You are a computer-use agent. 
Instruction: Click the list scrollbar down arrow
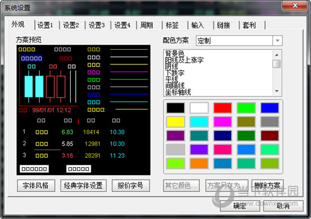click(277, 91)
